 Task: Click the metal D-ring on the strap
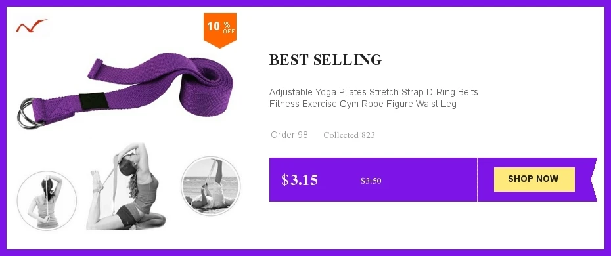[29, 113]
